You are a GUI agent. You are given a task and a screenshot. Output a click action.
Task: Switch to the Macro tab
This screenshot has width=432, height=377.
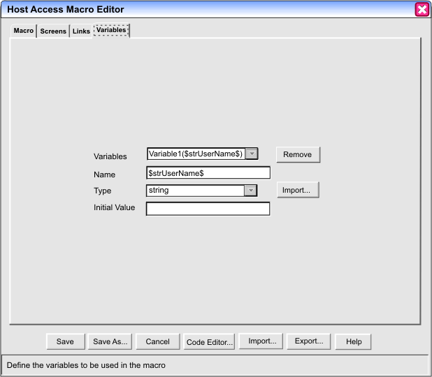[x=24, y=31]
